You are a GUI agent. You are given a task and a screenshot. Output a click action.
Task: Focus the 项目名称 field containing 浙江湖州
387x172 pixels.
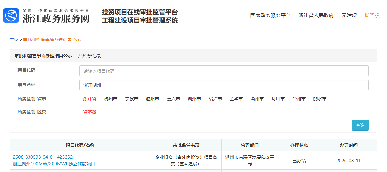click(x=224, y=85)
